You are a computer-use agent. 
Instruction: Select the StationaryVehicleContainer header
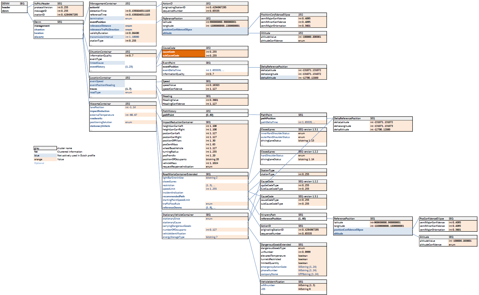coord(178,215)
